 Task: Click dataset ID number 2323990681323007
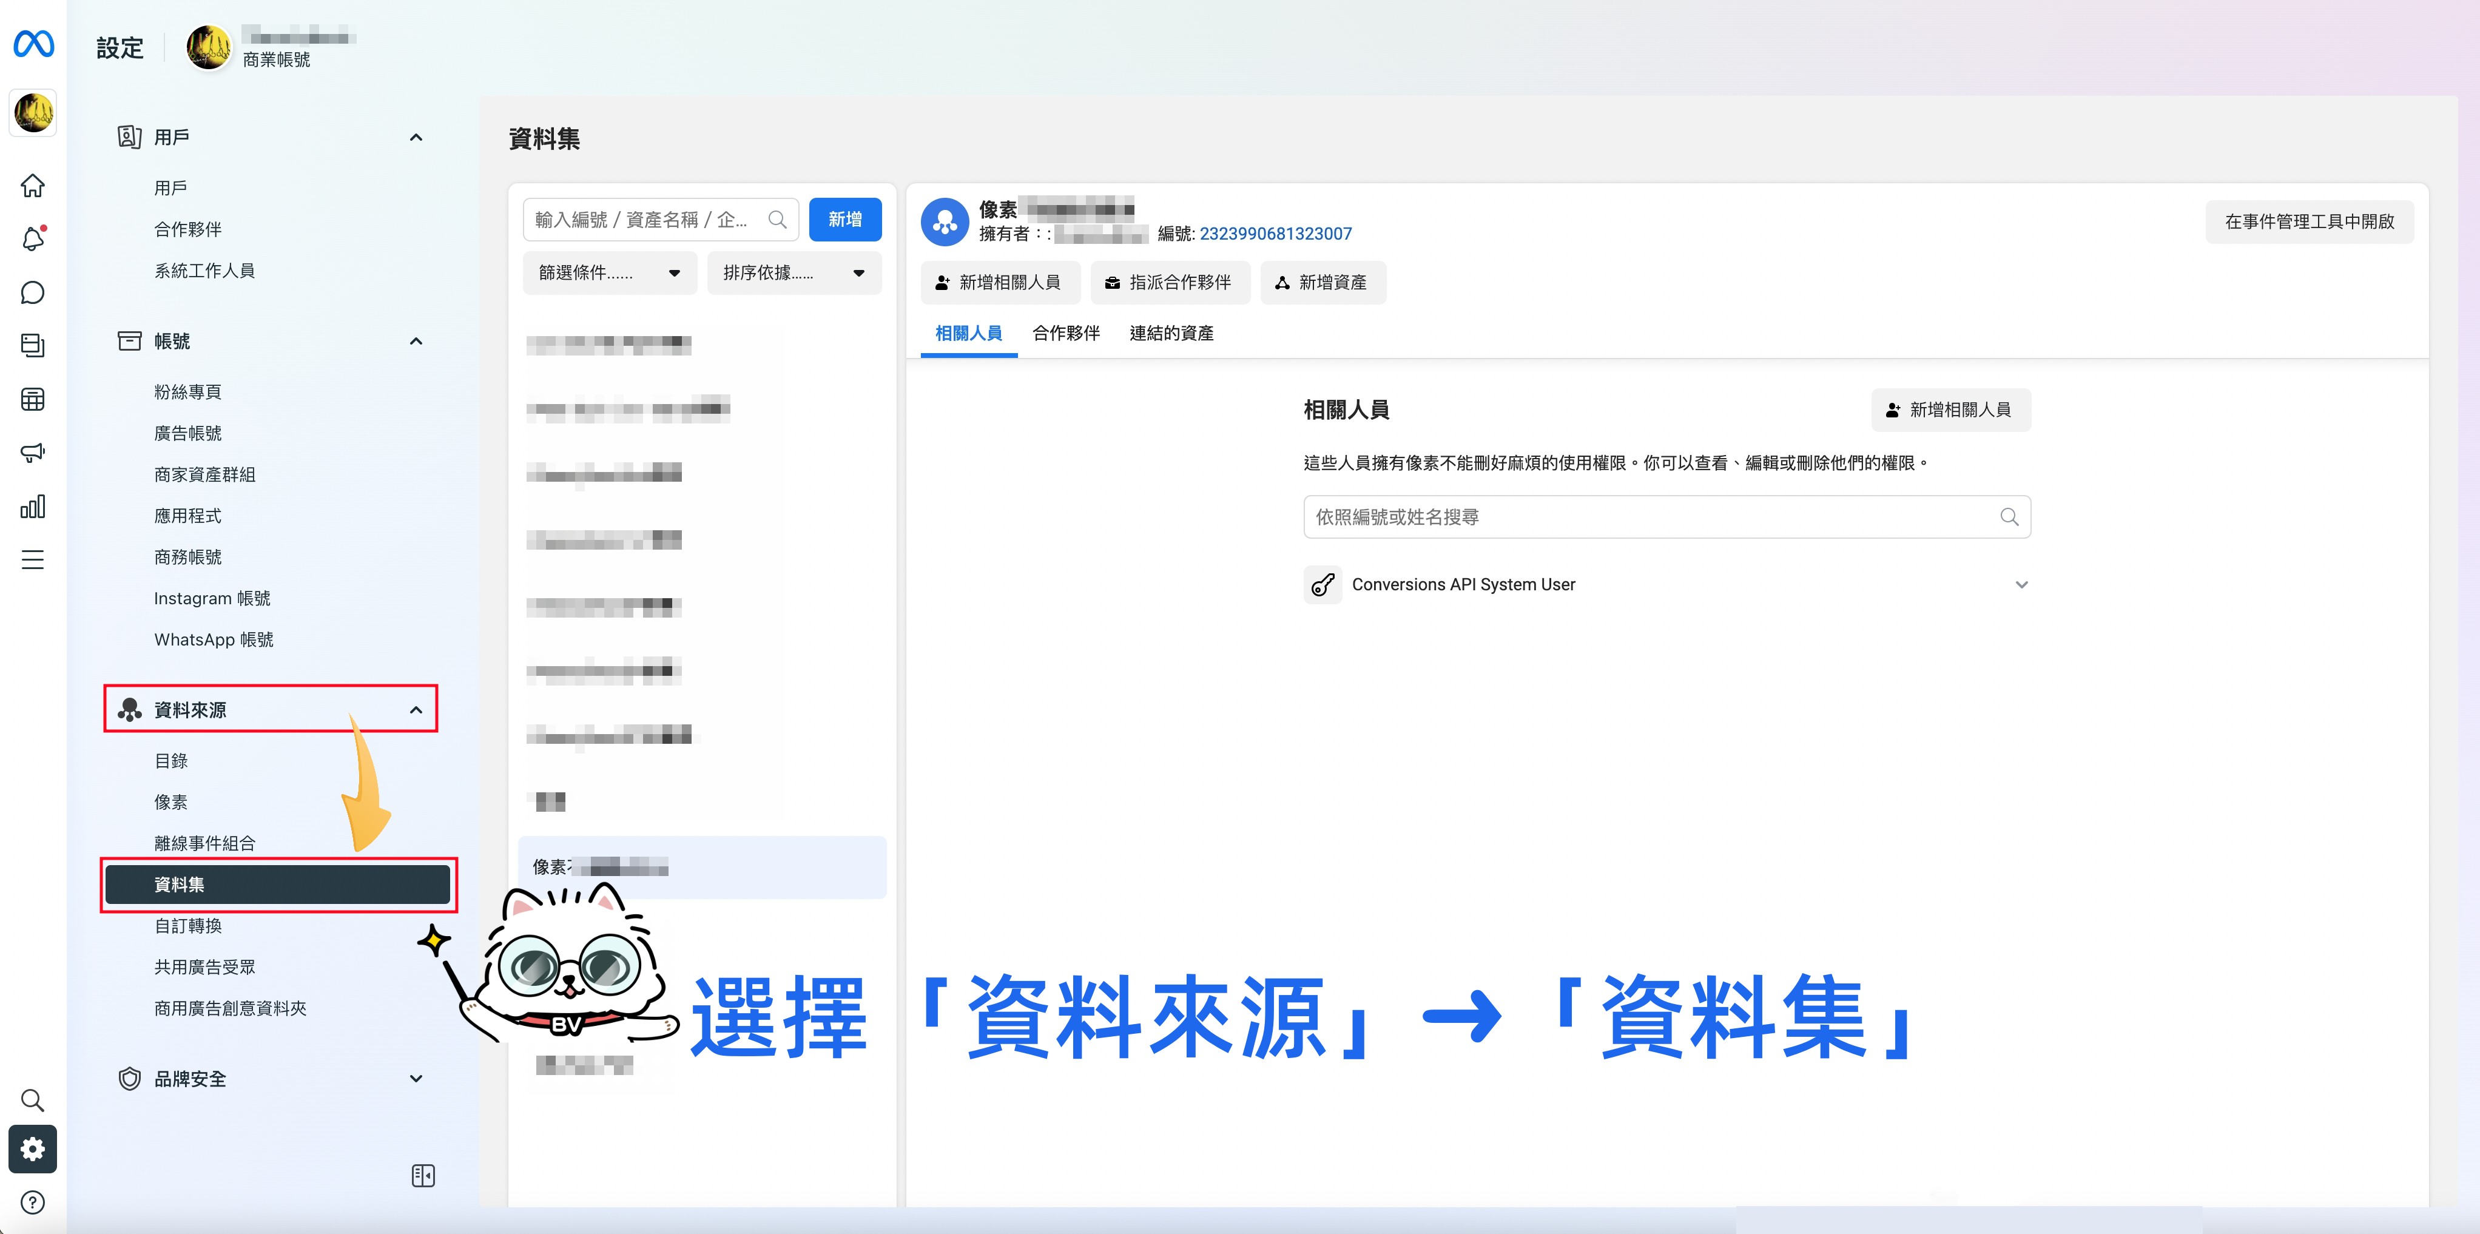pos(1276,234)
